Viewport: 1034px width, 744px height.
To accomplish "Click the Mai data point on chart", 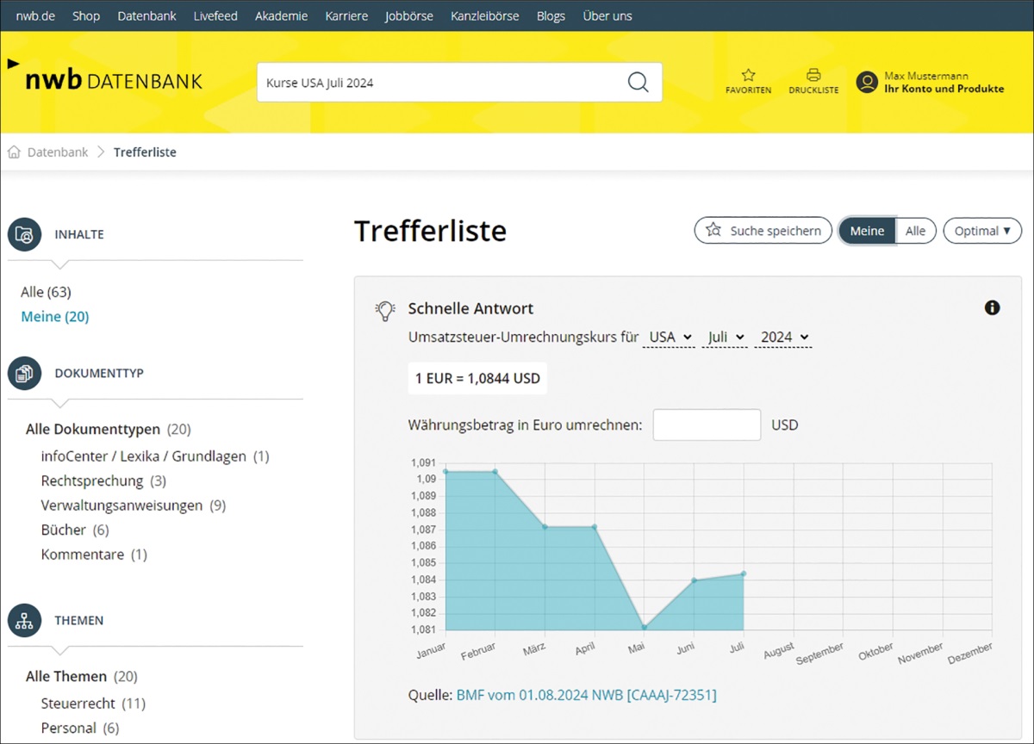I will coord(644,627).
